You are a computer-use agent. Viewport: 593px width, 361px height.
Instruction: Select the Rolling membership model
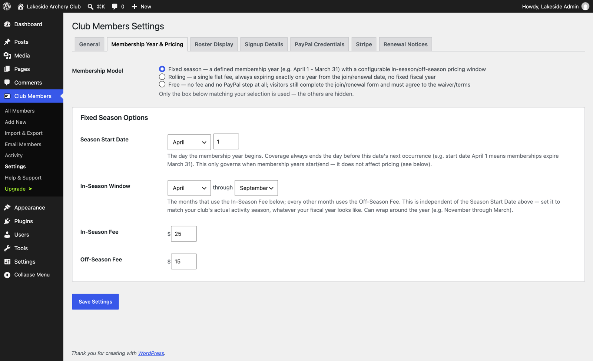tap(162, 77)
